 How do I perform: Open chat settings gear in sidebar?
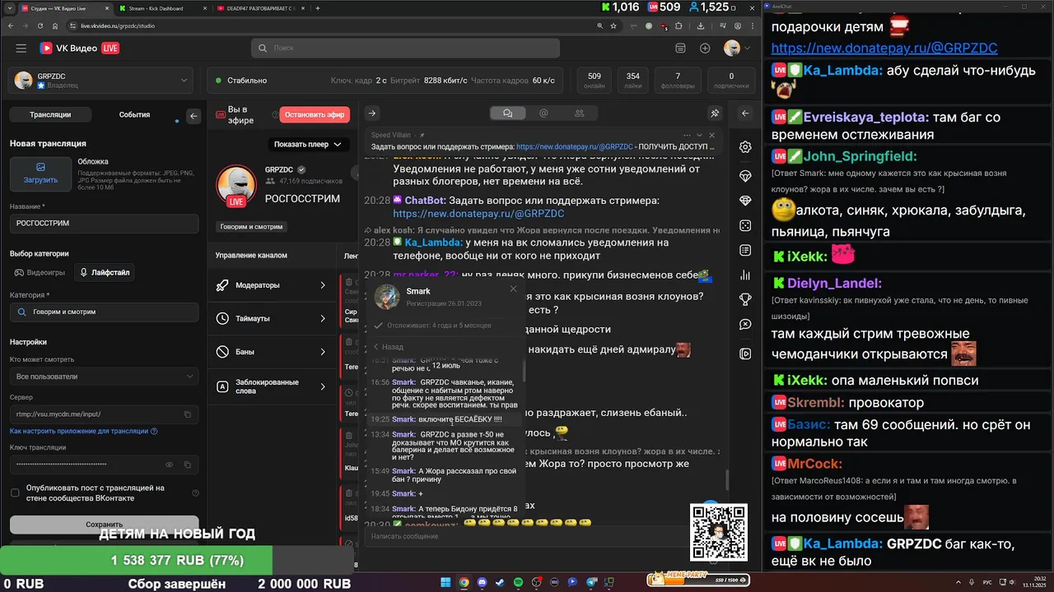click(x=745, y=147)
